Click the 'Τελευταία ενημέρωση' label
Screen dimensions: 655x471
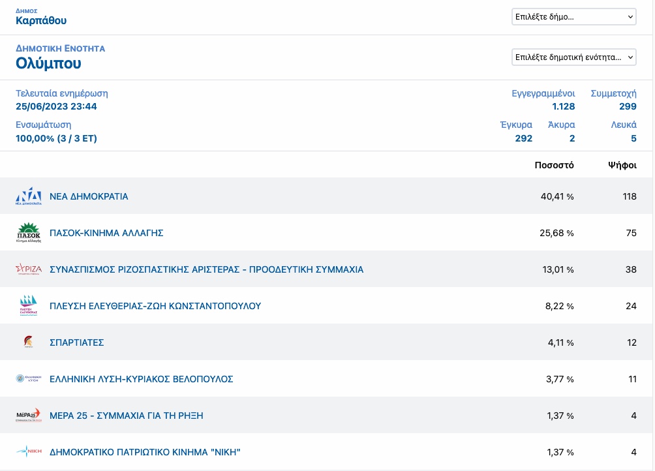point(62,93)
